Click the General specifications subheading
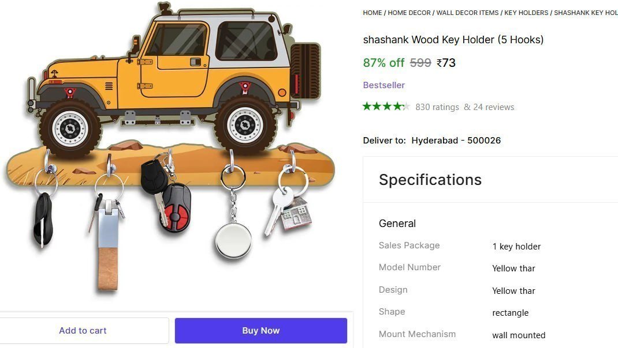Image resolution: width=618 pixels, height=348 pixels. click(397, 224)
